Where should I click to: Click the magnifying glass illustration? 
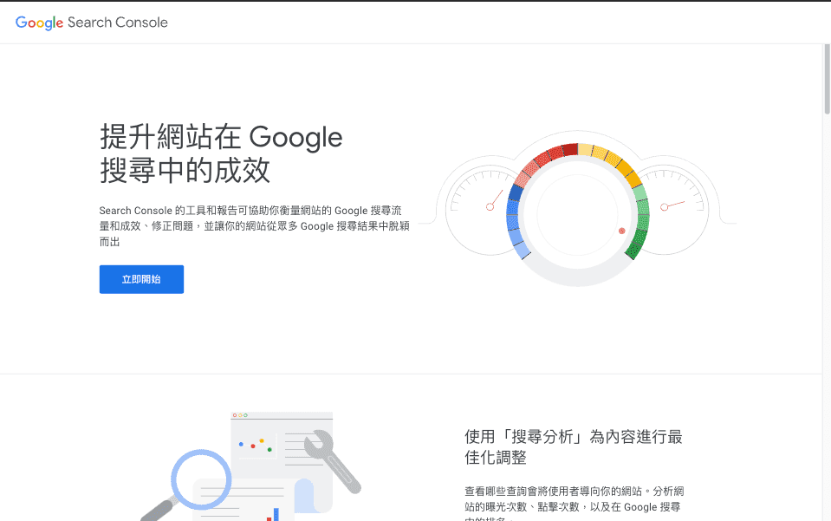200,478
